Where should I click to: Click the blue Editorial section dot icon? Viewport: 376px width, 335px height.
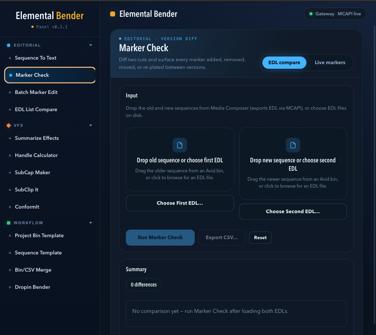(x=9, y=45)
